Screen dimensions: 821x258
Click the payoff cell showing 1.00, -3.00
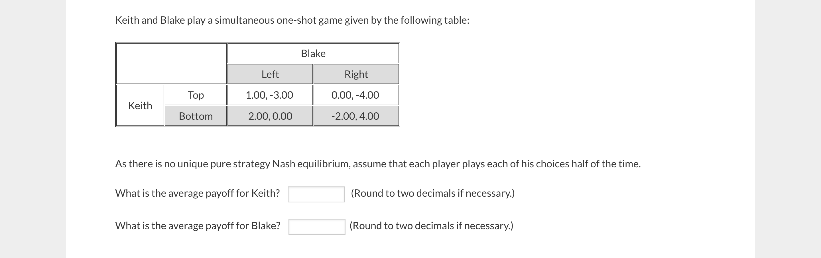coord(270,95)
